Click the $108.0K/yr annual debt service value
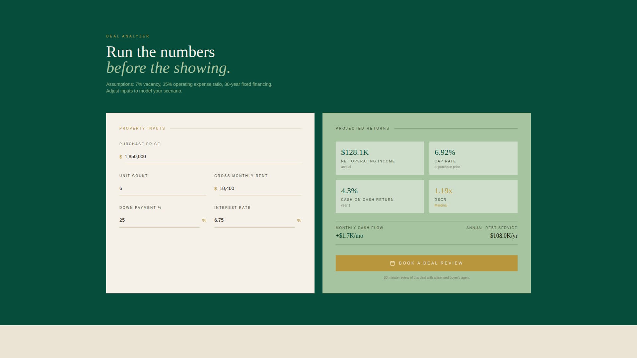 (x=504, y=236)
